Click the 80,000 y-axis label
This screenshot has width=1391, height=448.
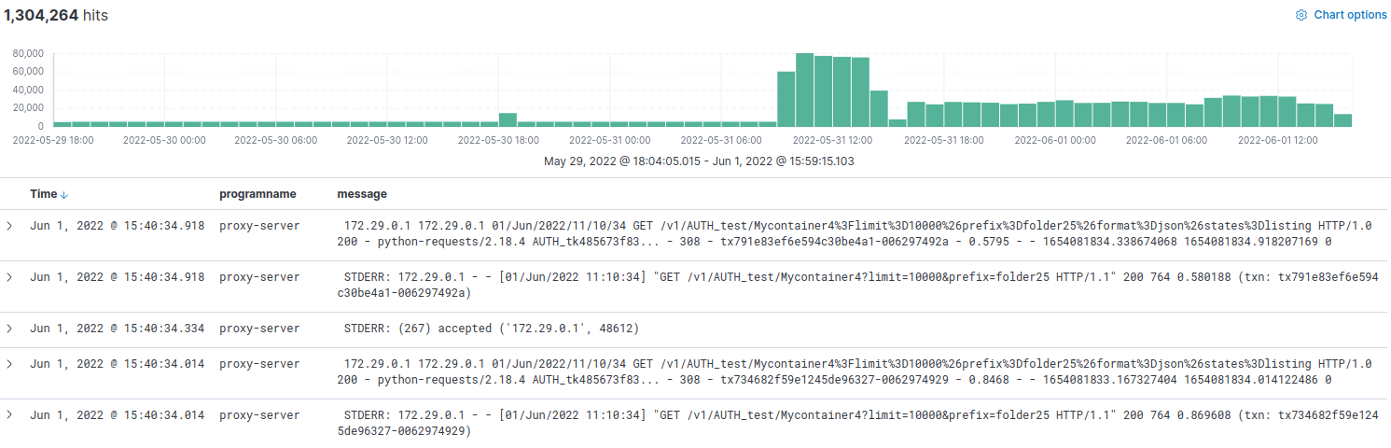click(28, 54)
